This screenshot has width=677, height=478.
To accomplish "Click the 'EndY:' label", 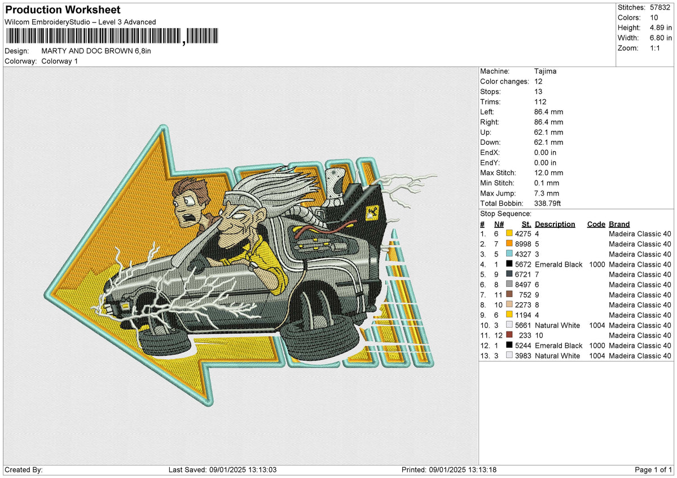I will [x=490, y=163].
